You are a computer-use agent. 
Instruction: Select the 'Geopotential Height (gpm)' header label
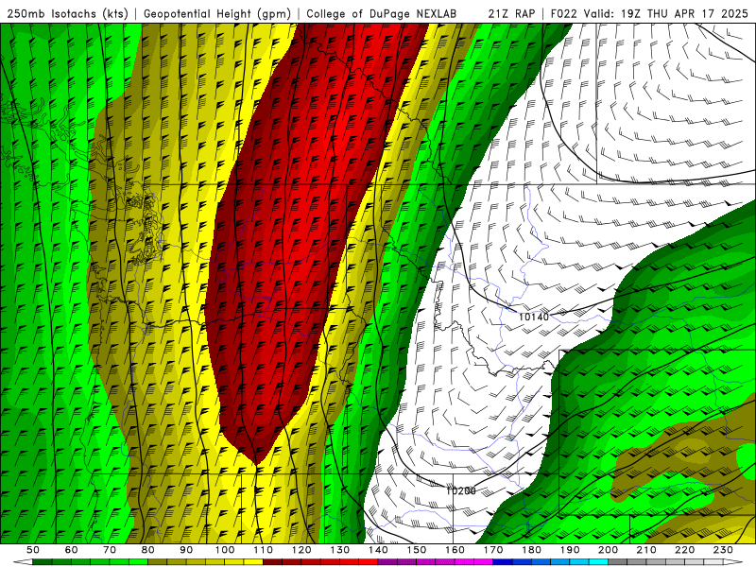pyautogui.click(x=217, y=14)
